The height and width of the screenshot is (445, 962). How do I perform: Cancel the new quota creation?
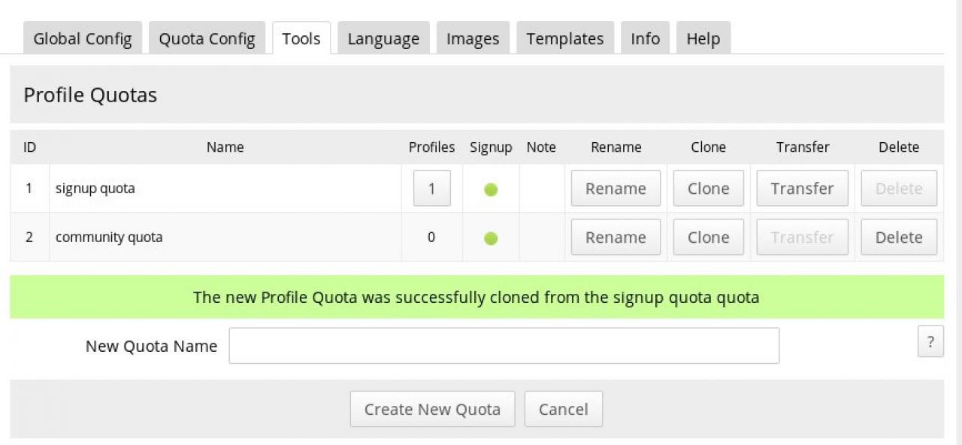(563, 409)
